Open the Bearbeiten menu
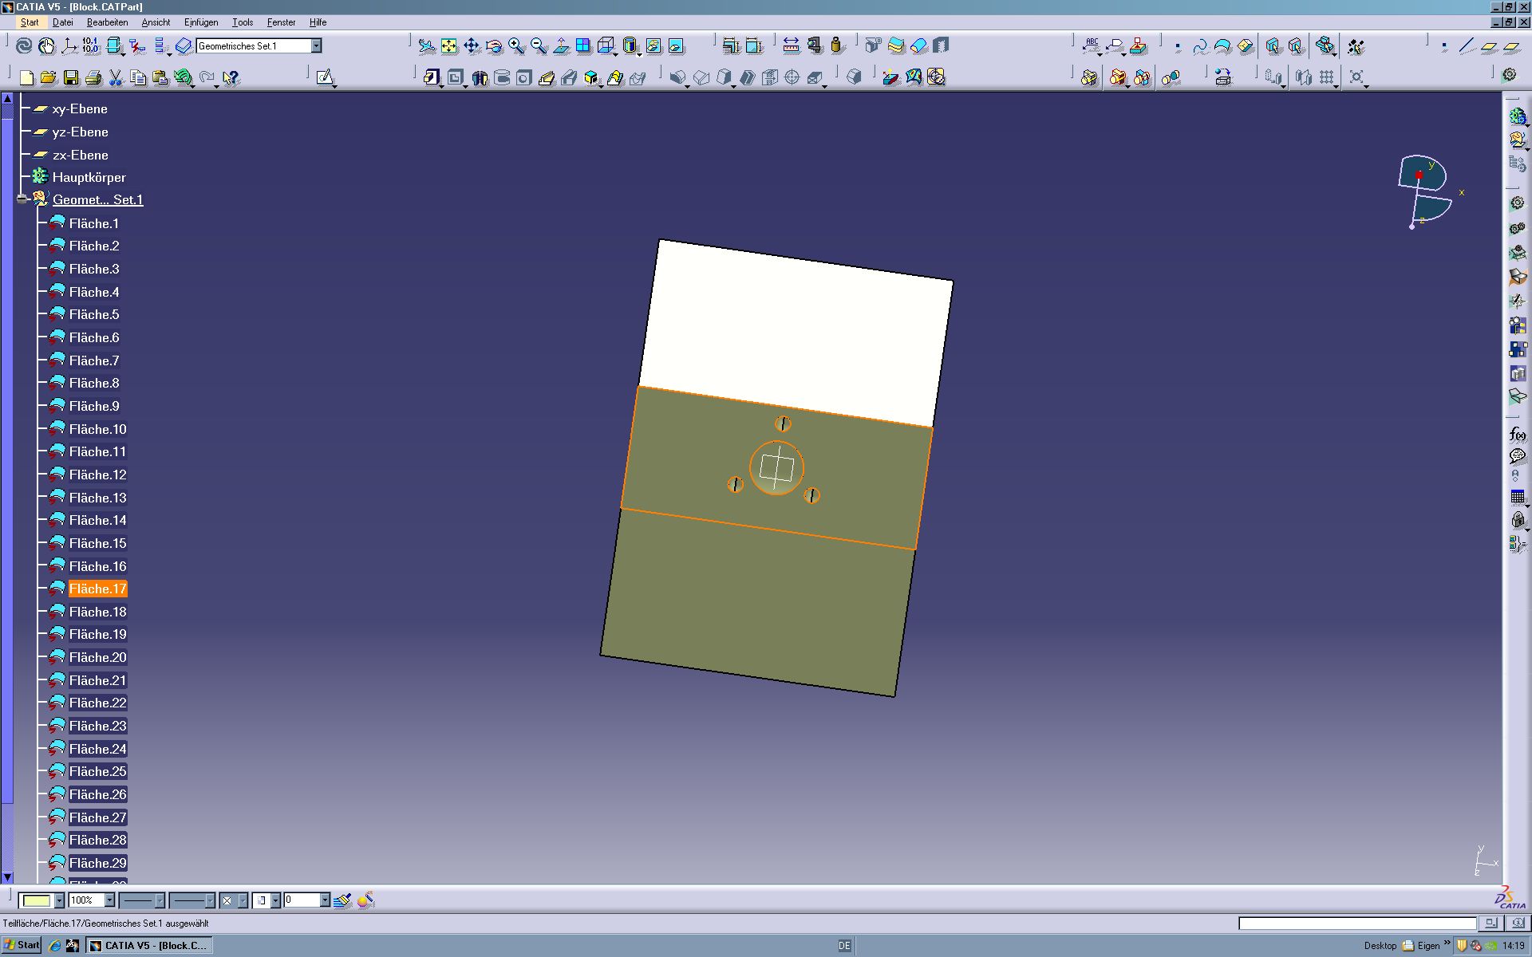1532x957 pixels. [x=107, y=22]
